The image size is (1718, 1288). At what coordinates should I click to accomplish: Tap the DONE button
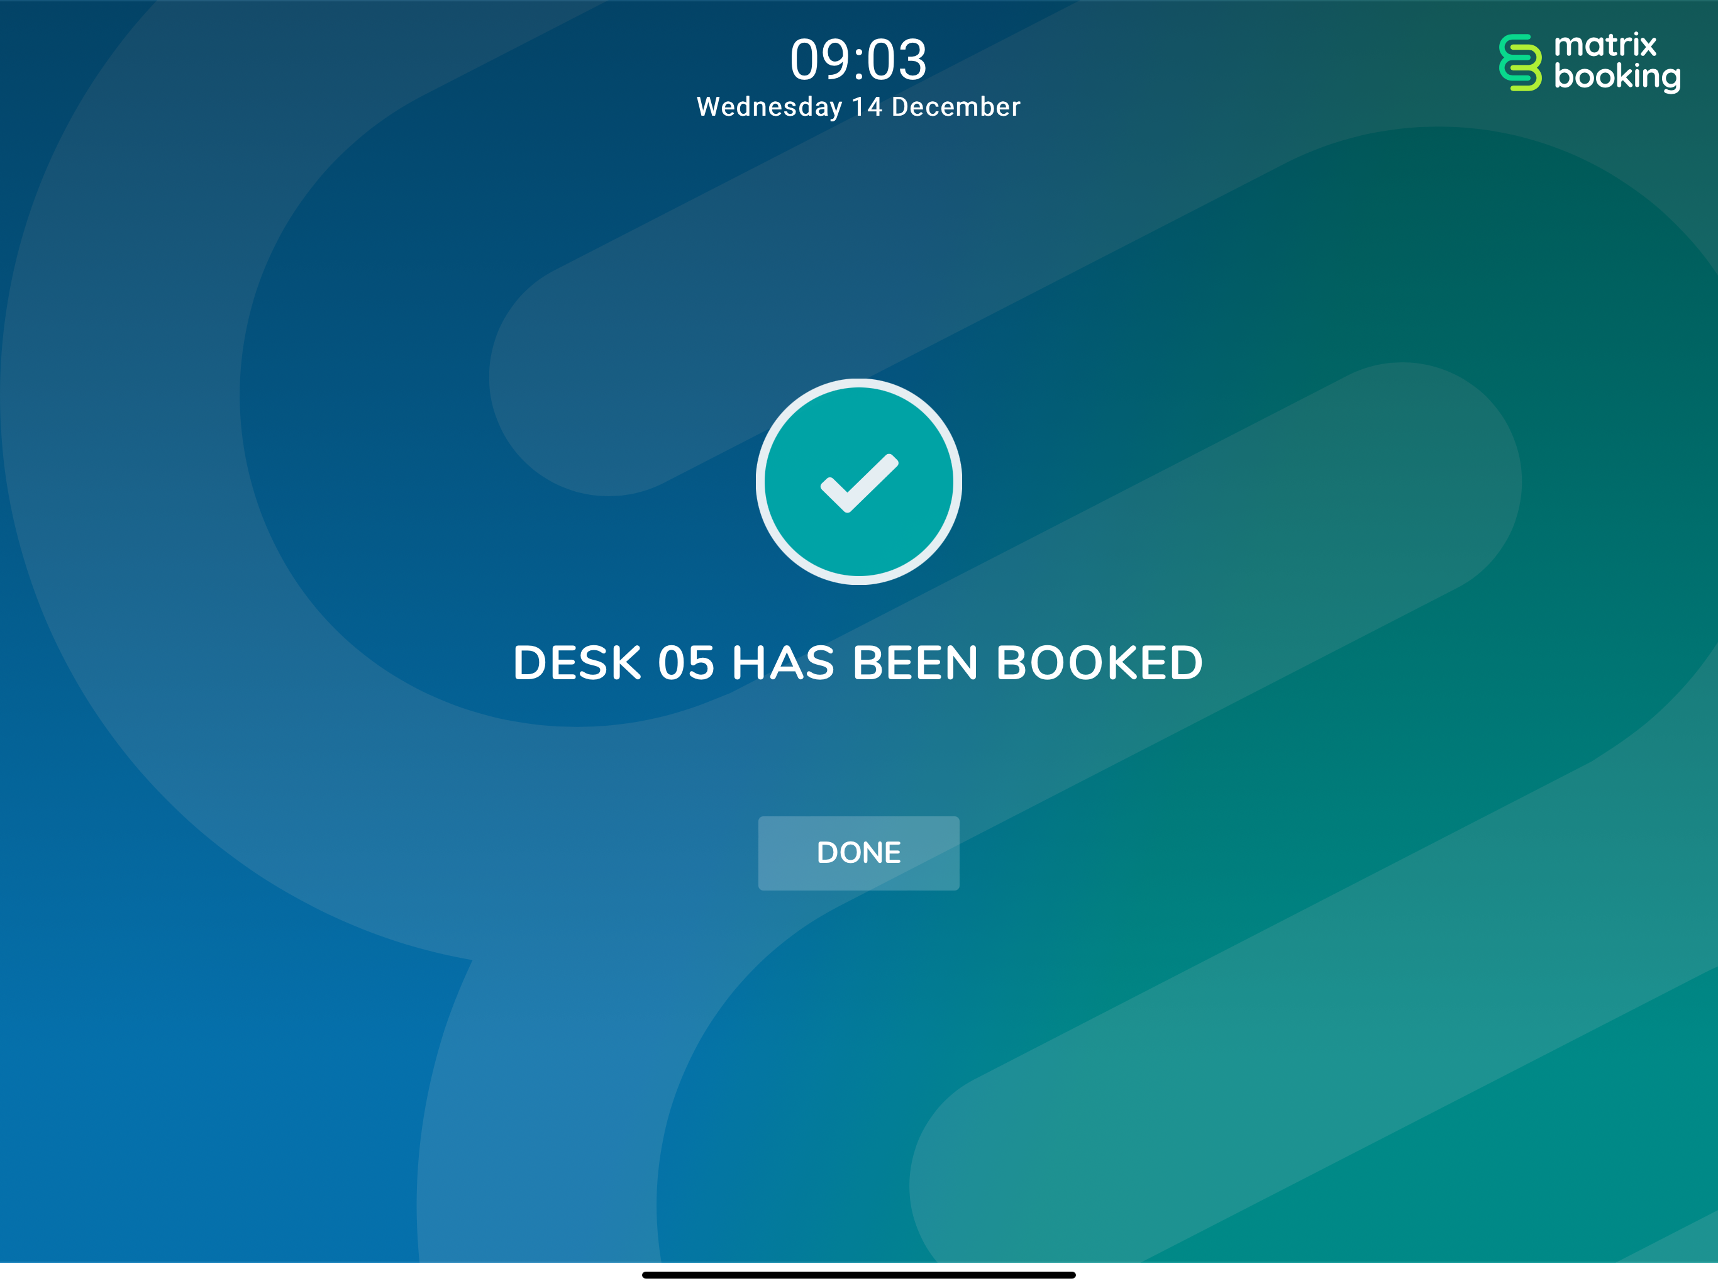[858, 853]
